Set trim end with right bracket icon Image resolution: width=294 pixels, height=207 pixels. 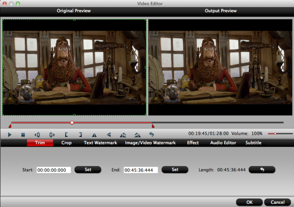tap(81, 135)
